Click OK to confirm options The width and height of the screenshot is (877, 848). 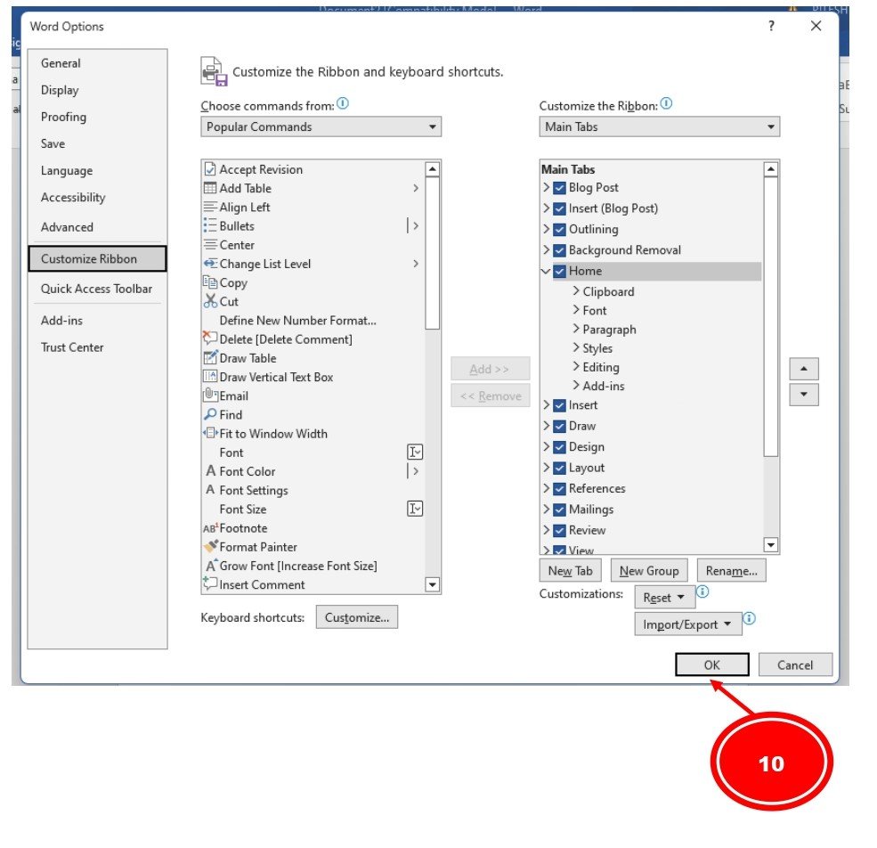(x=712, y=665)
